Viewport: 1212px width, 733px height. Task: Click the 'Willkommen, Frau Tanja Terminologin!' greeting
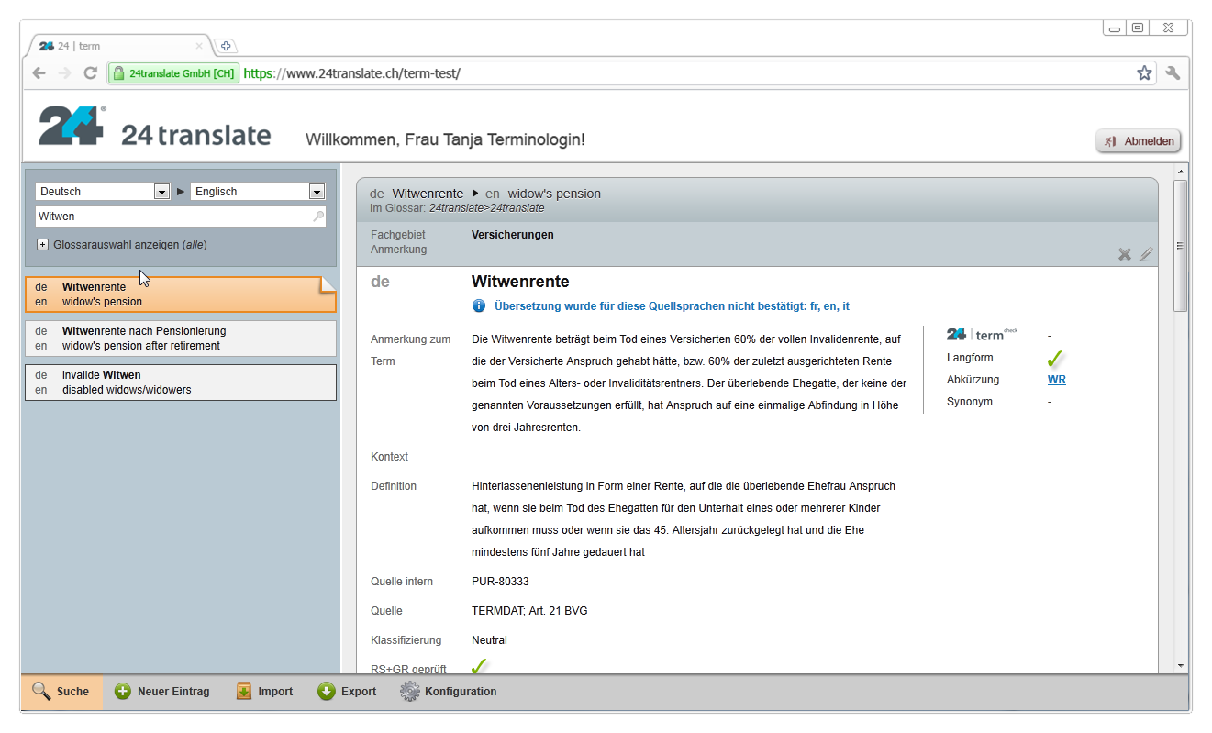[445, 139]
